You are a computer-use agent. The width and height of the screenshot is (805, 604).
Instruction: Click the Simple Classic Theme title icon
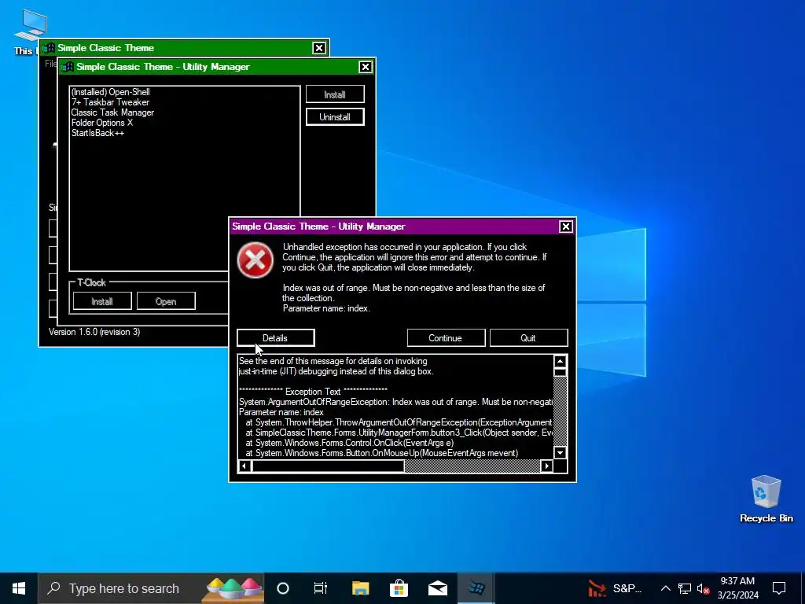tap(50, 48)
